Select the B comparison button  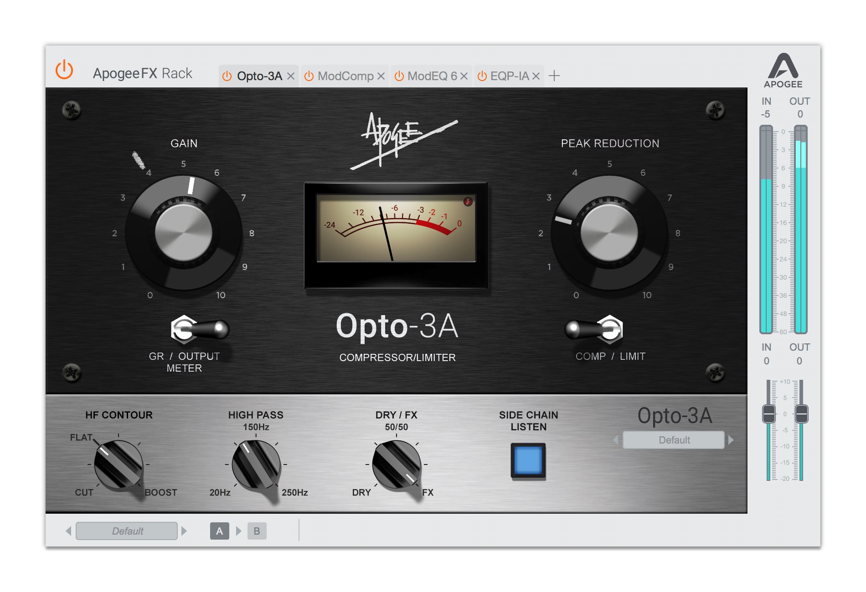(x=257, y=531)
